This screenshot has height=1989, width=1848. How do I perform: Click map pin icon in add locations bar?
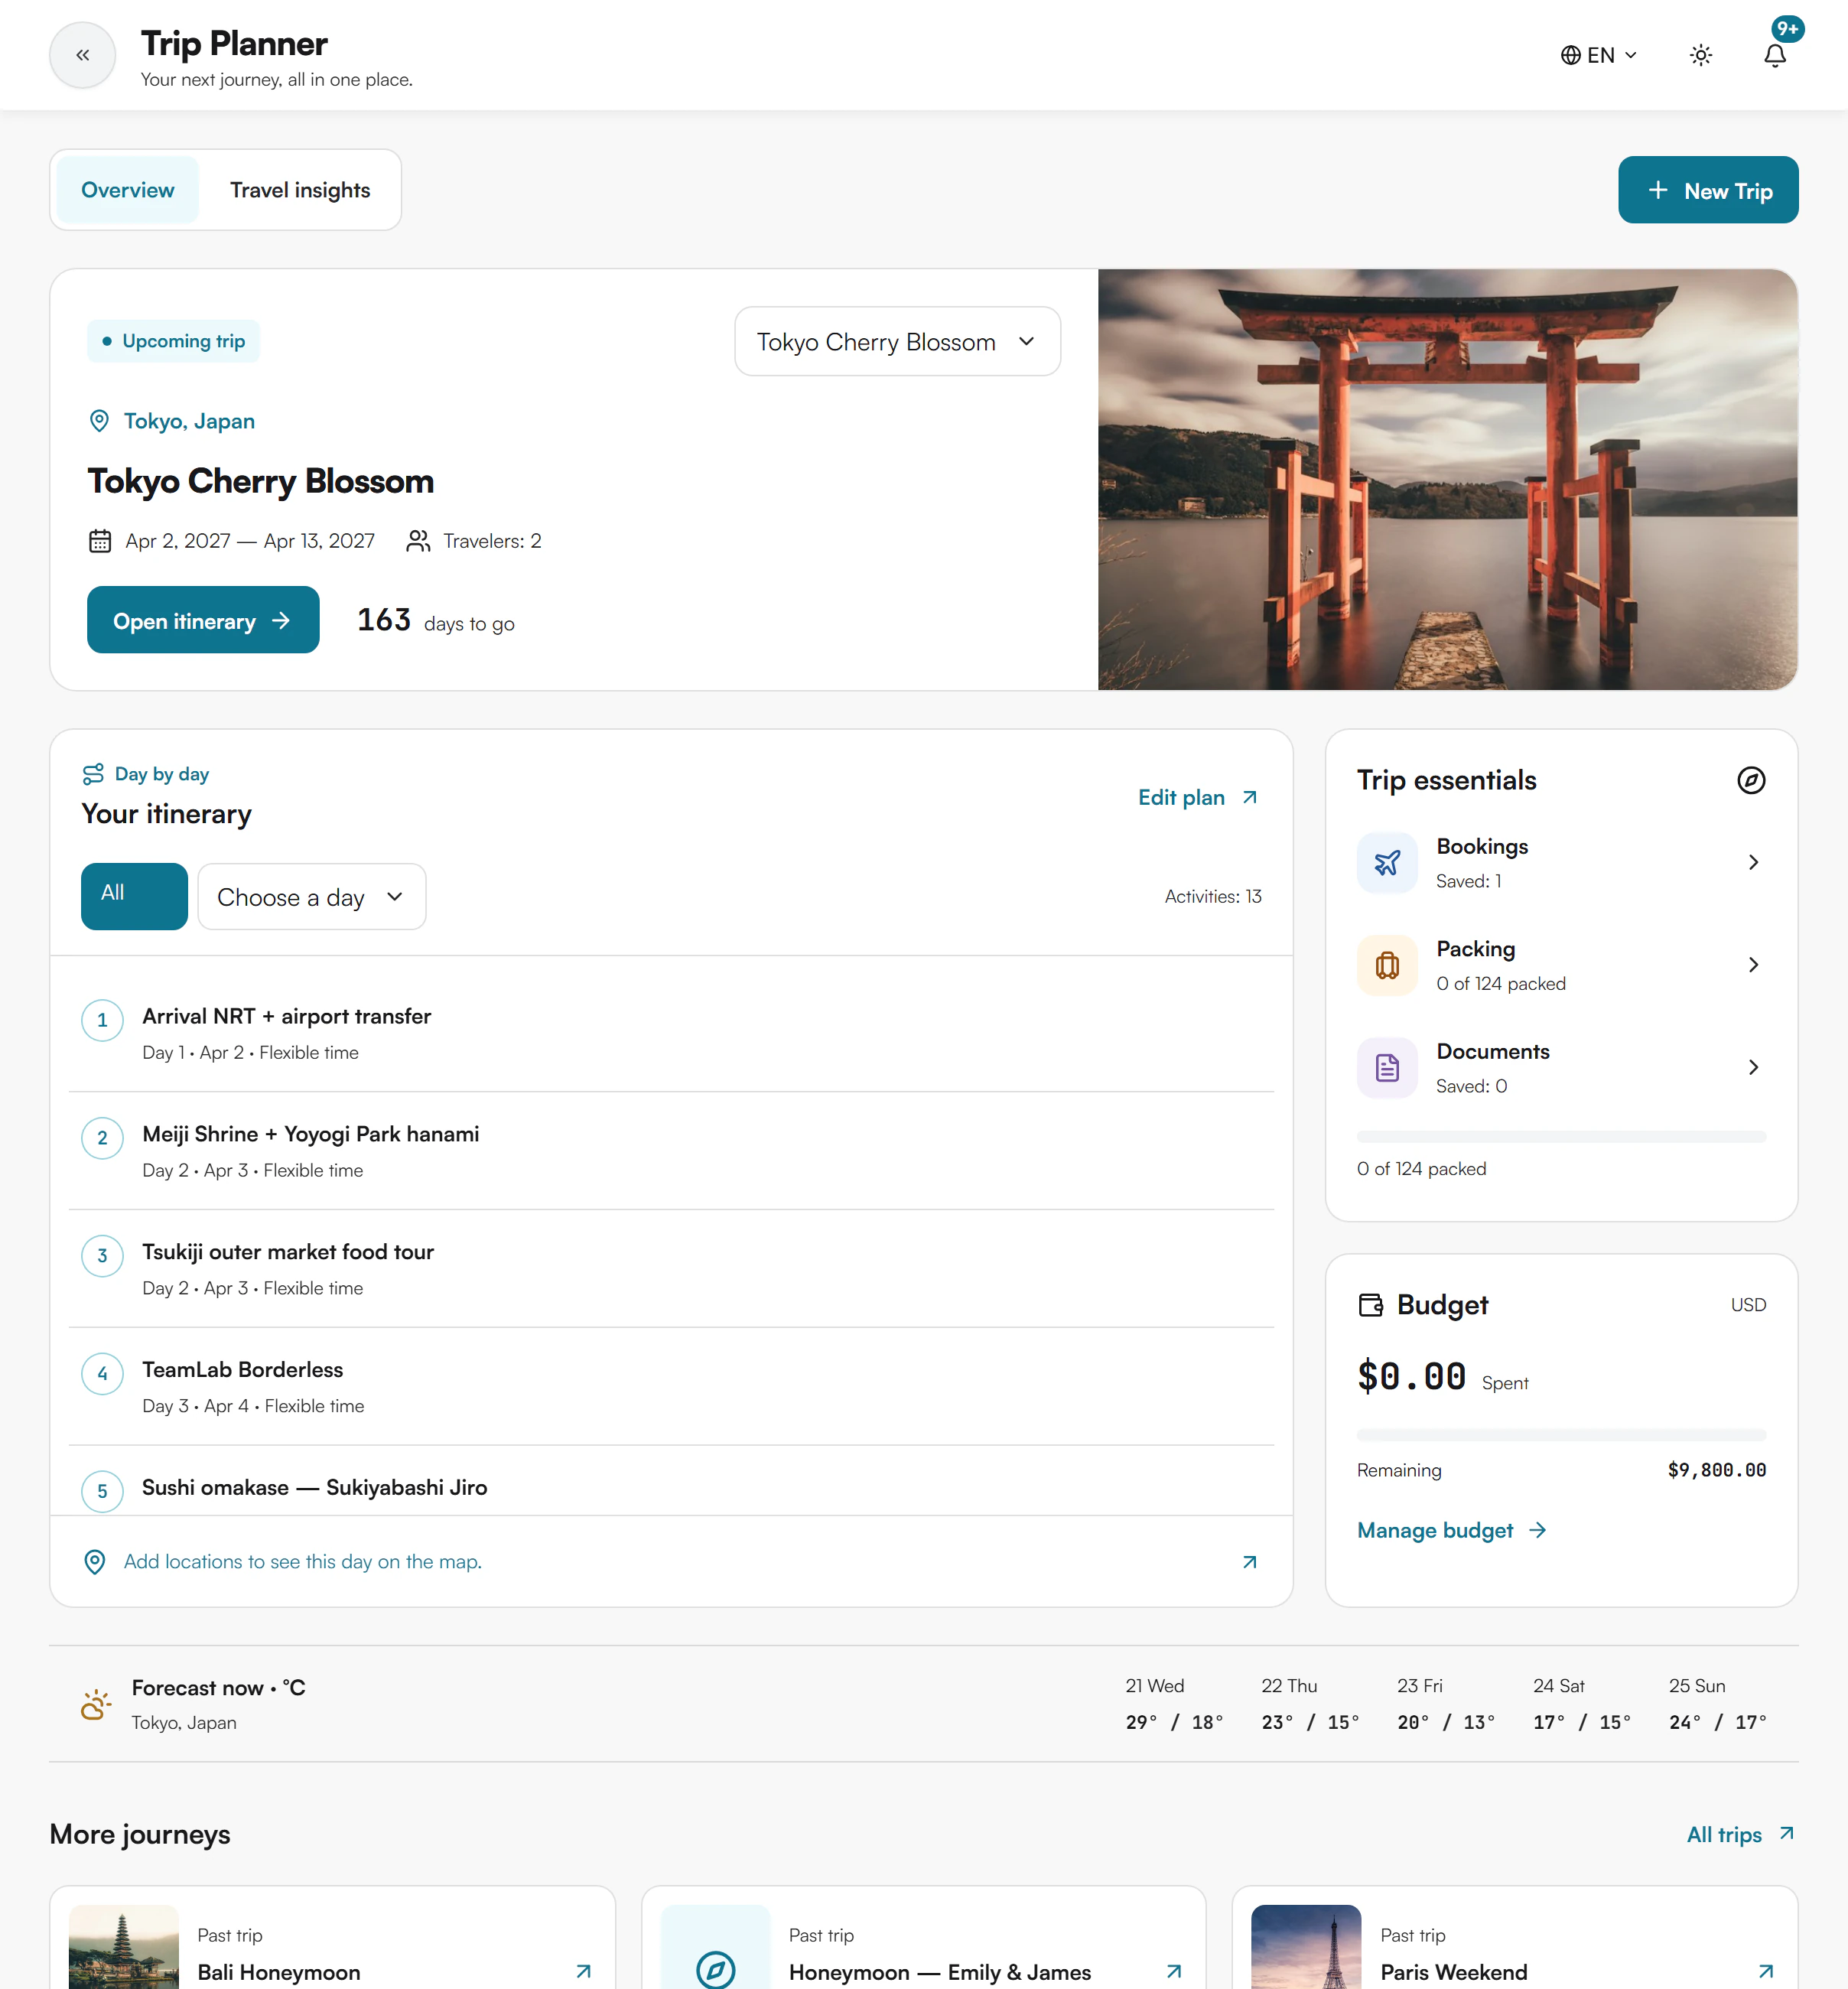tap(95, 1562)
